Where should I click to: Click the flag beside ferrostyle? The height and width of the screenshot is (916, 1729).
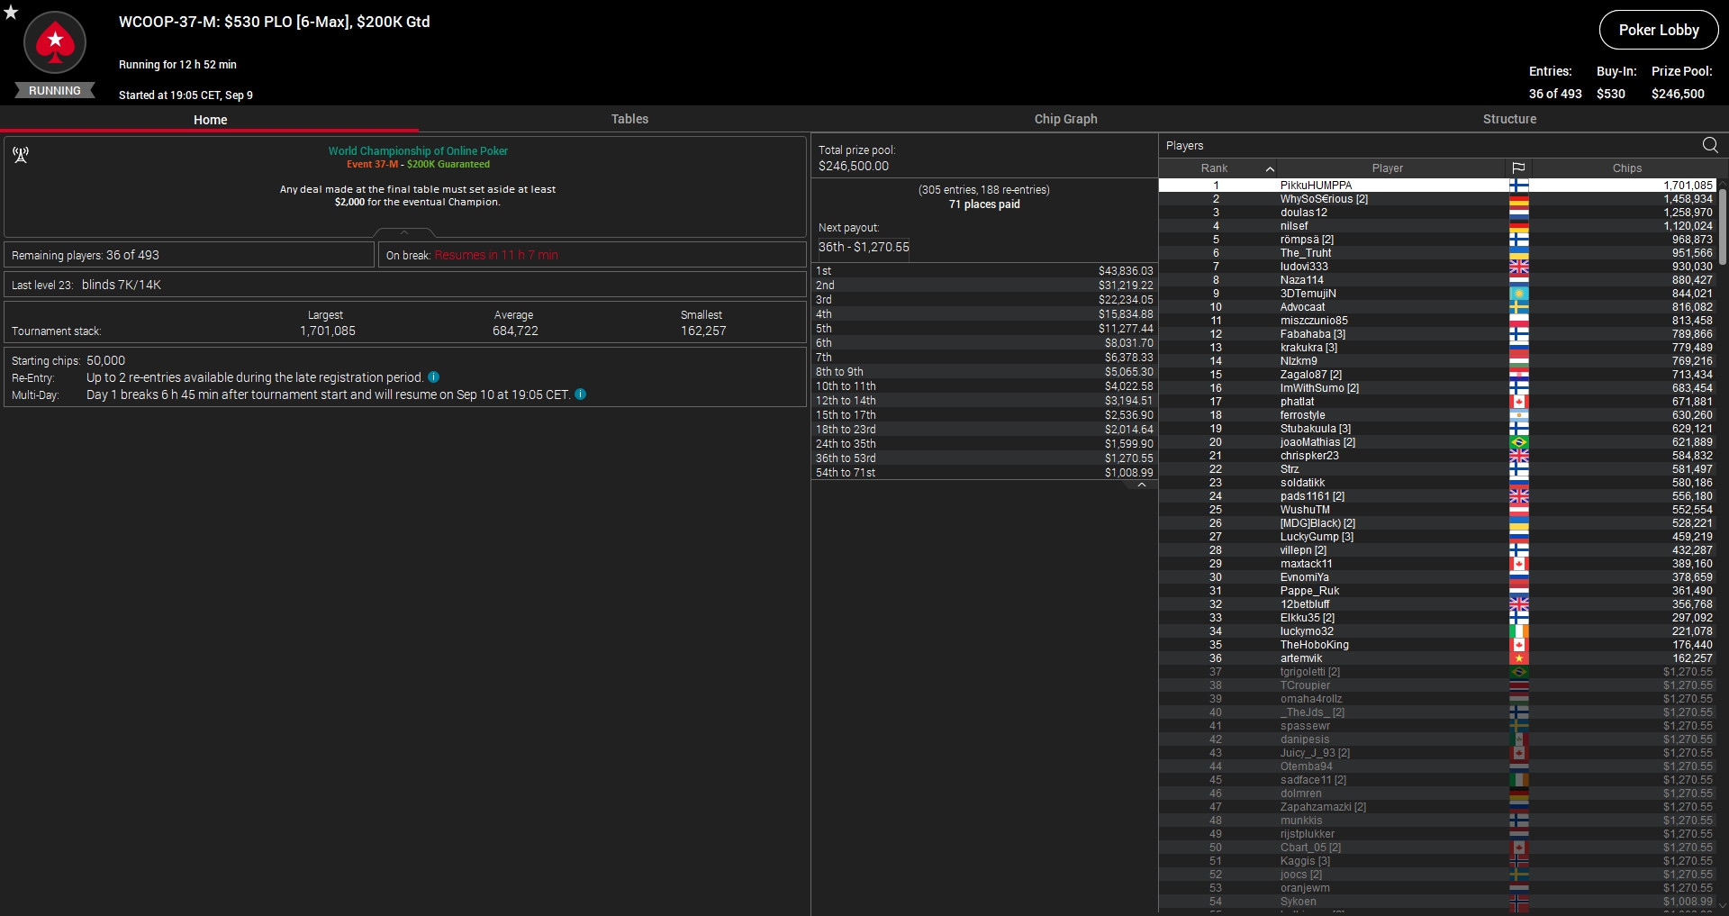tap(1518, 415)
